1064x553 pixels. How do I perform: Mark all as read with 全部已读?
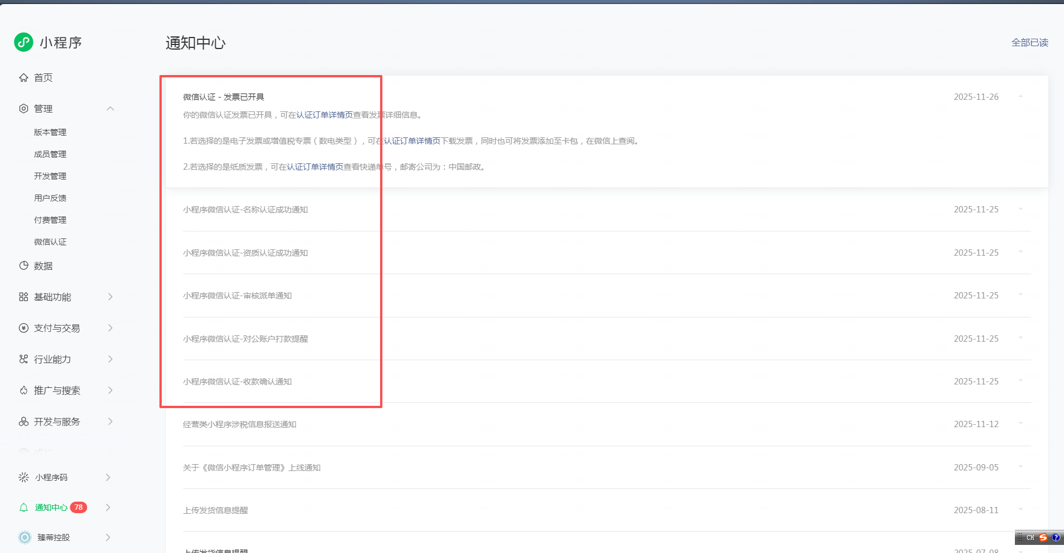coord(1030,43)
